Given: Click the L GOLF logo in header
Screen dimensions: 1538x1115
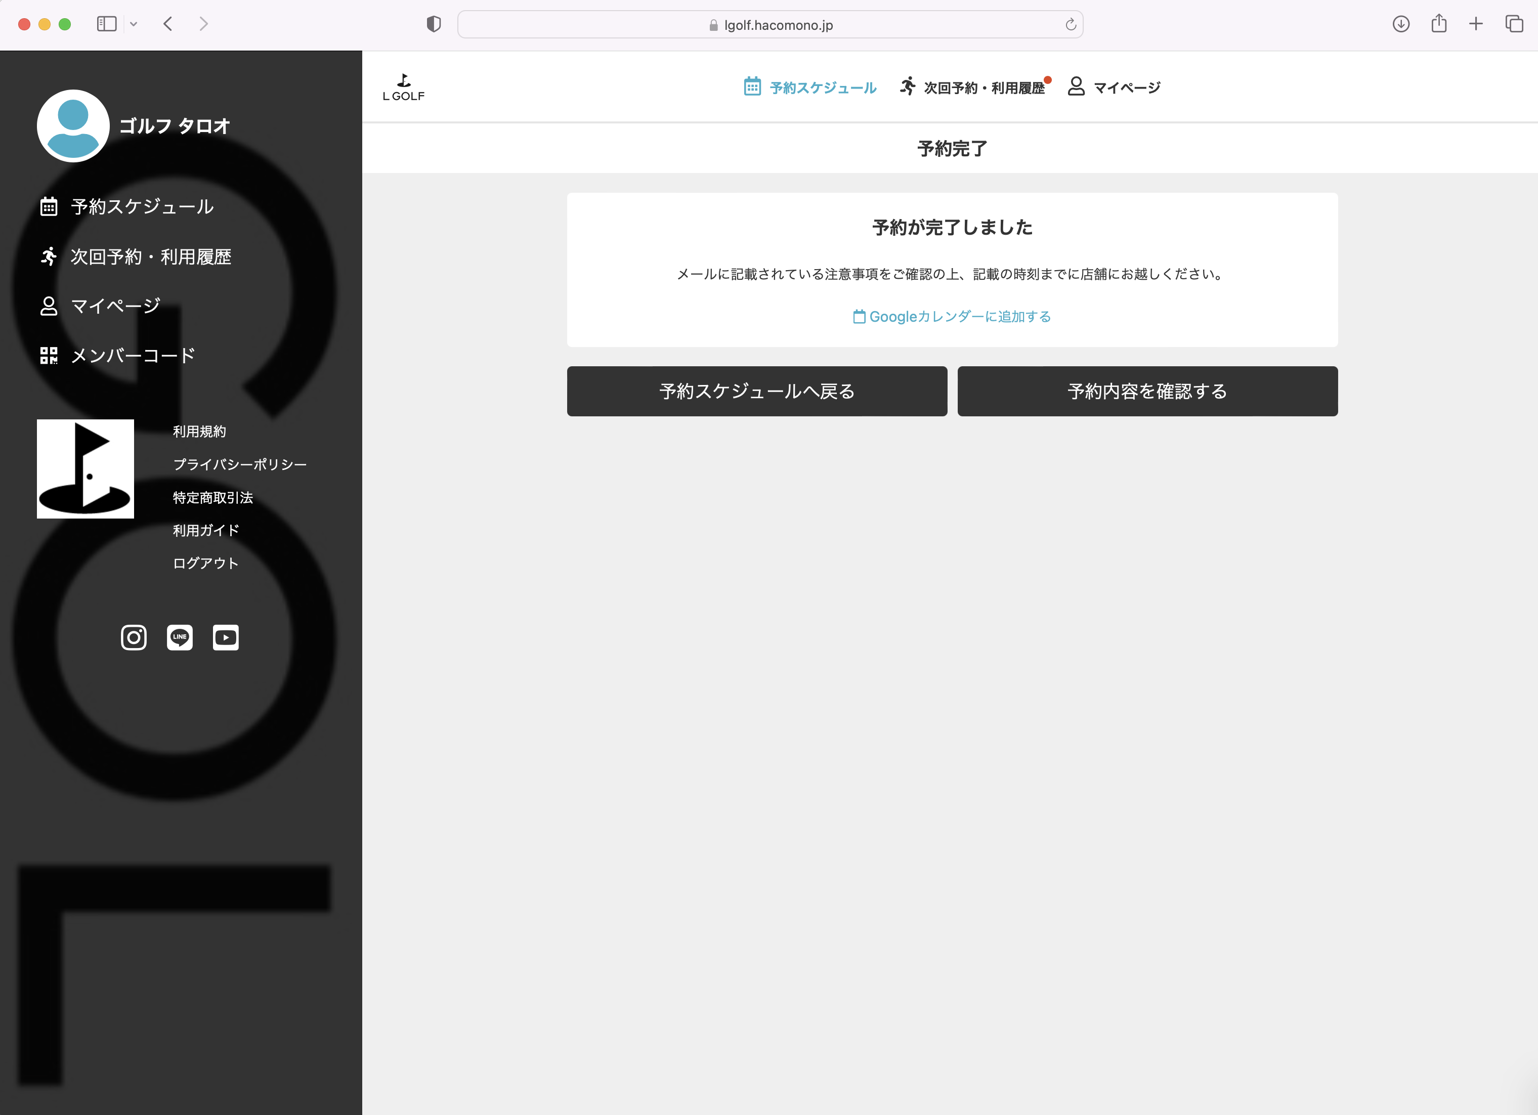Looking at the screenshot, I should 404,88.
